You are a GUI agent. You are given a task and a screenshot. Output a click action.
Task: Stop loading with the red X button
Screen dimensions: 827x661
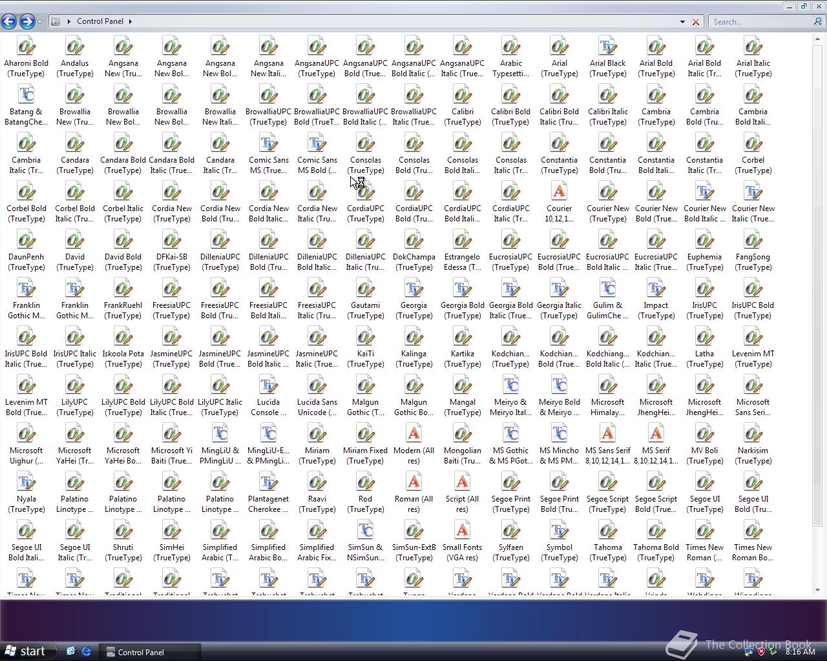(x=696, y=22)
